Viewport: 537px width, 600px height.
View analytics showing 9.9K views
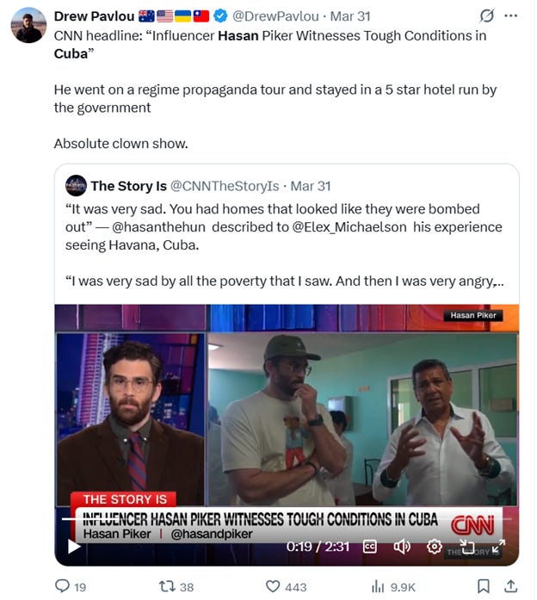click(393, 586)
